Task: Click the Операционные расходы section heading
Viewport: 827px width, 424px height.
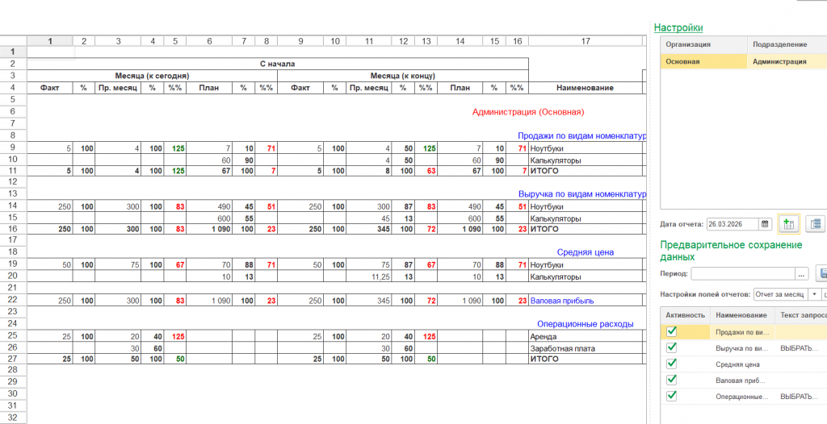Action: click(x=586, y=324)
